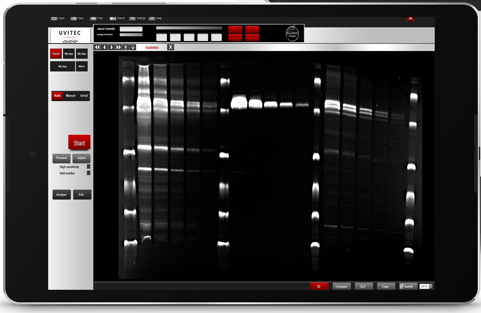
Task: Open the Report icon
Action: click(x=113, y=18)
